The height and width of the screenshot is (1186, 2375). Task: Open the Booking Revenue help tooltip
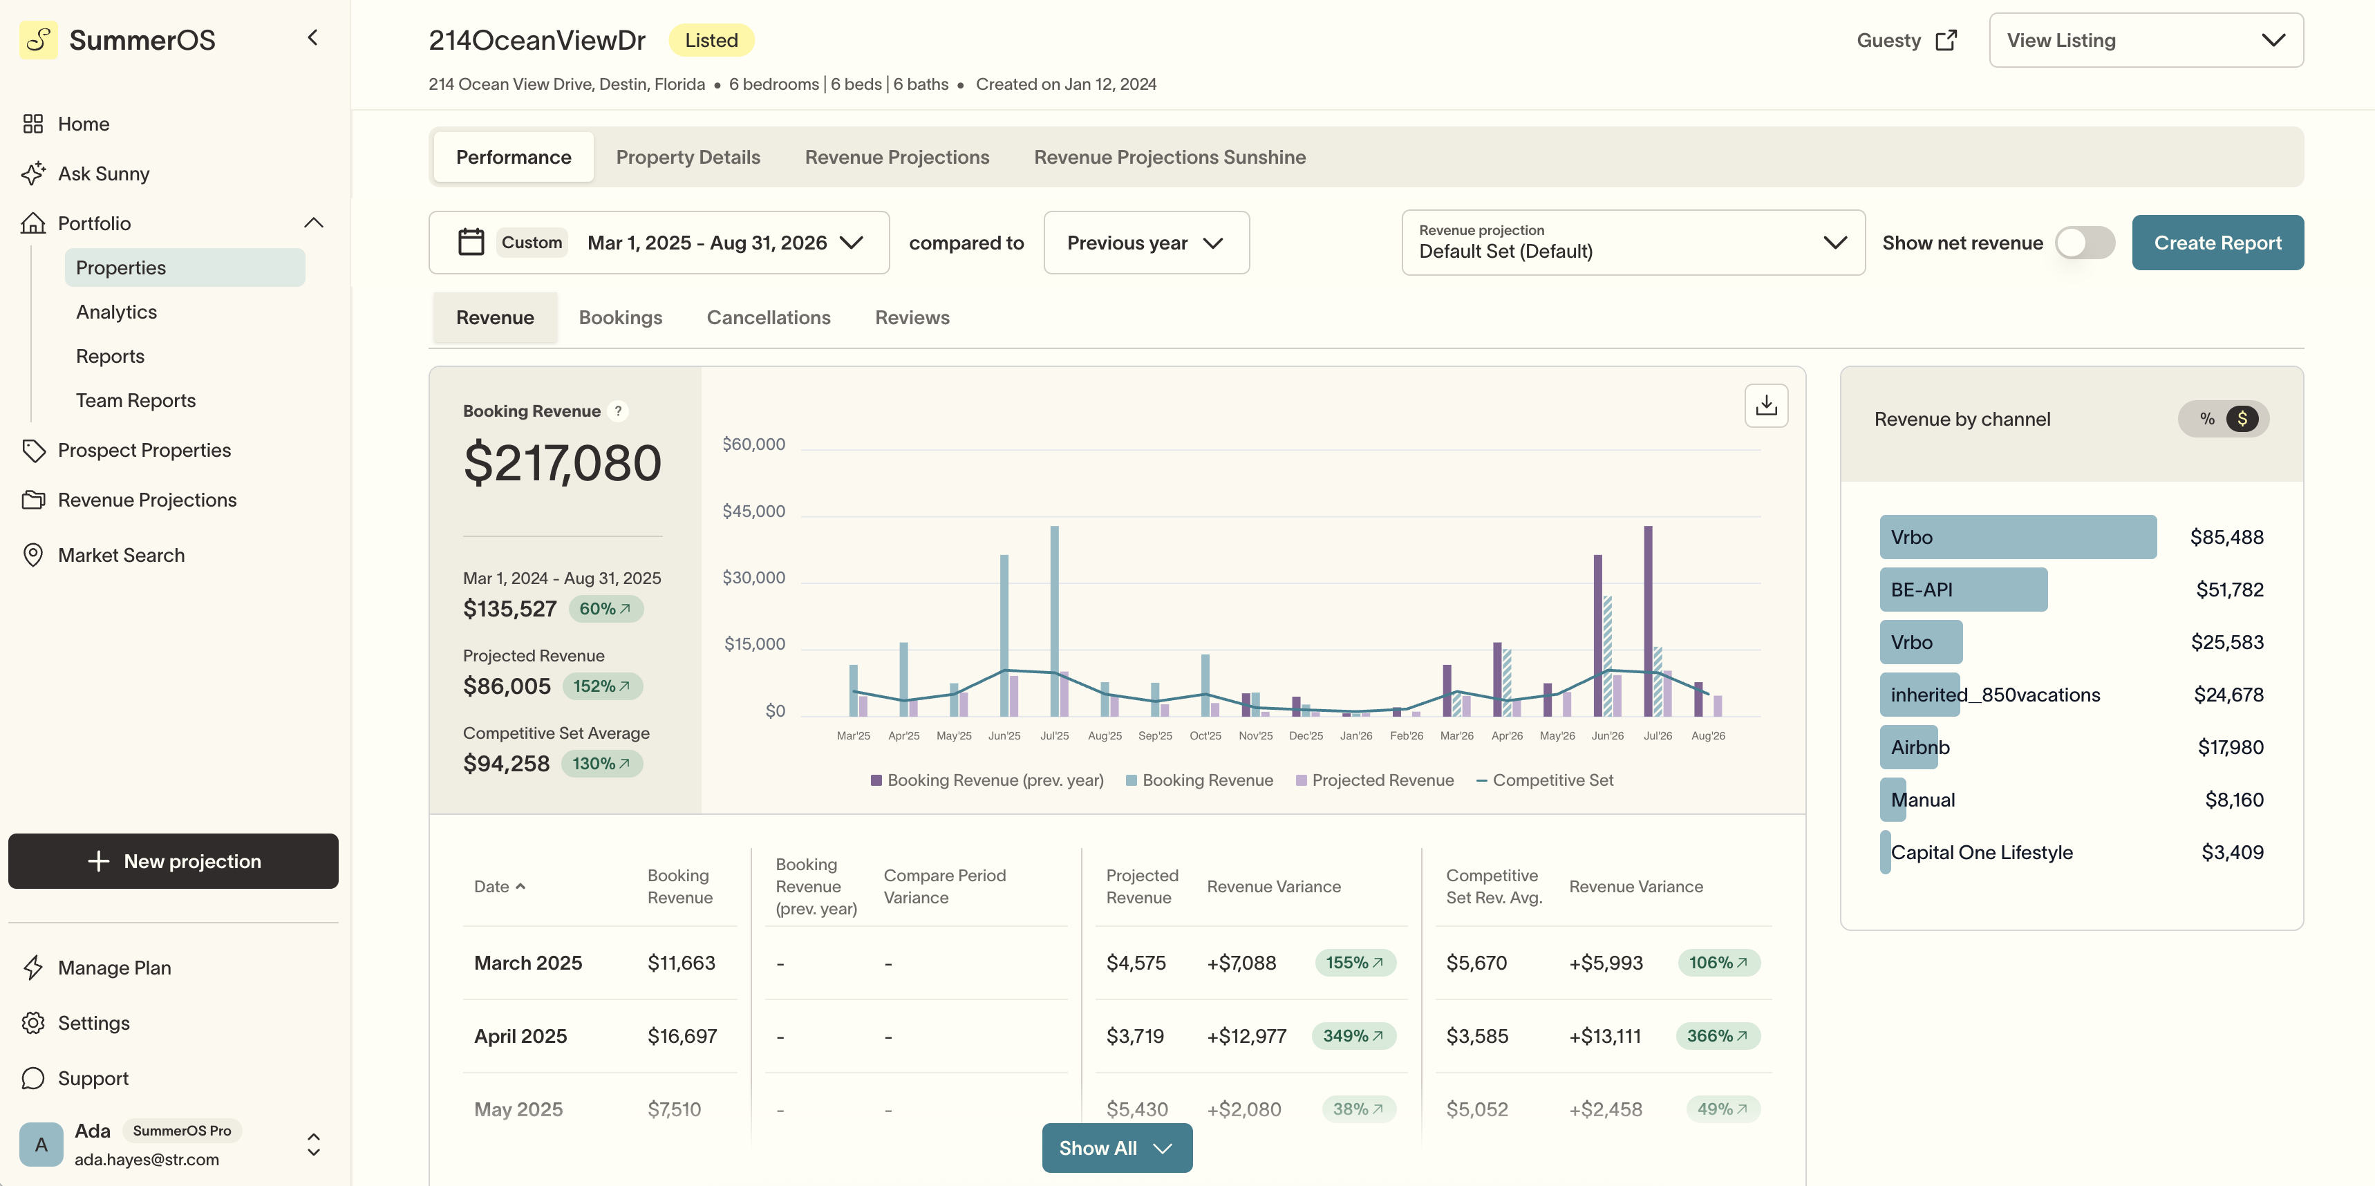click(x=618, y=411)
